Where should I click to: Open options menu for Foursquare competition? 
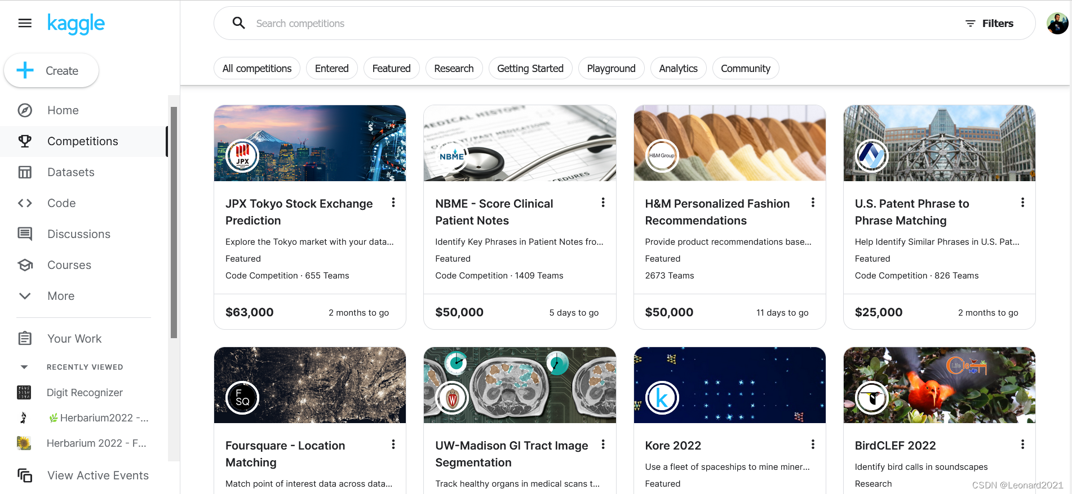pyautogui.click(x=393, y=444)
